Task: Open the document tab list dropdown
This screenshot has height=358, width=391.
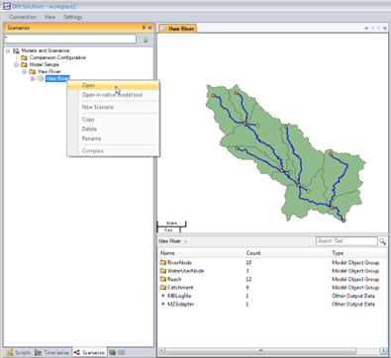Action: (366, 29)
